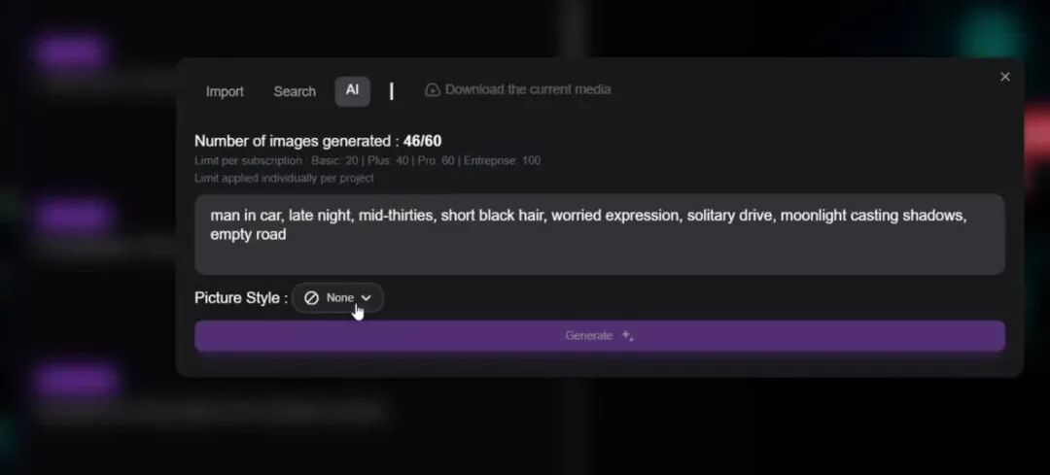Open the Search tab

pos(294,91)
